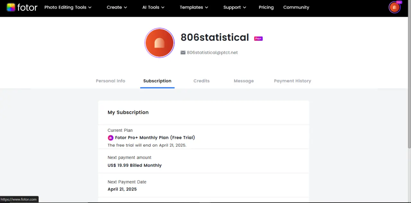Click the Pro+ crown icon by plan name
Screen dimensions: 411x203
click(110, 138)
